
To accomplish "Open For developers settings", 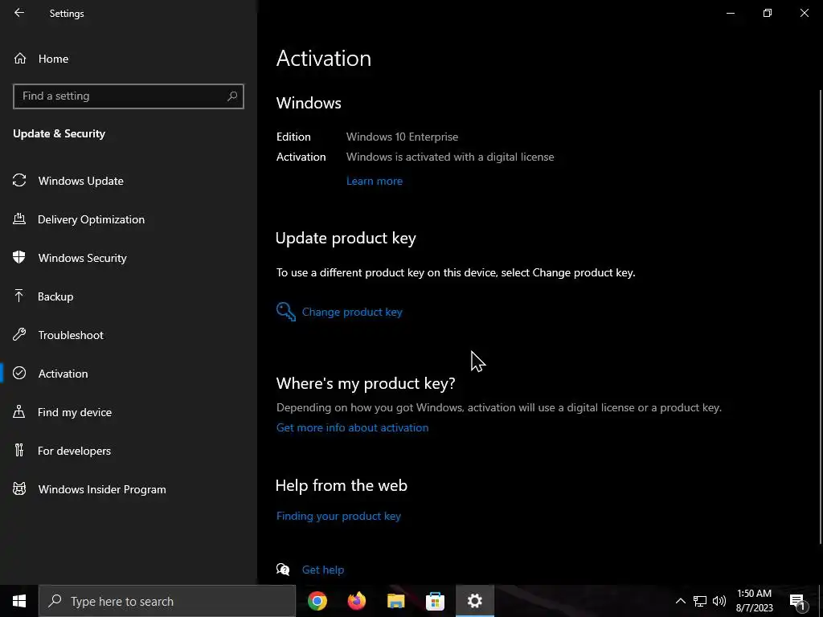I will click(129, 451).
